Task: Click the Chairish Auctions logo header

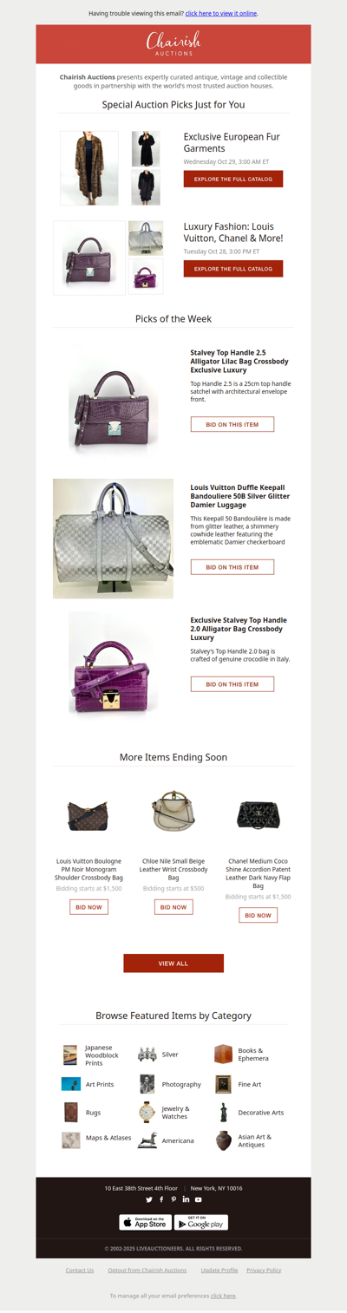Action: tap(173, 43)
